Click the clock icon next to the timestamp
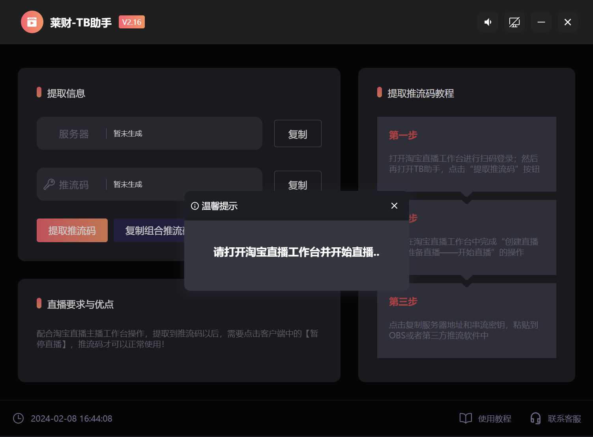593x437 pixels. click(18, 418)
